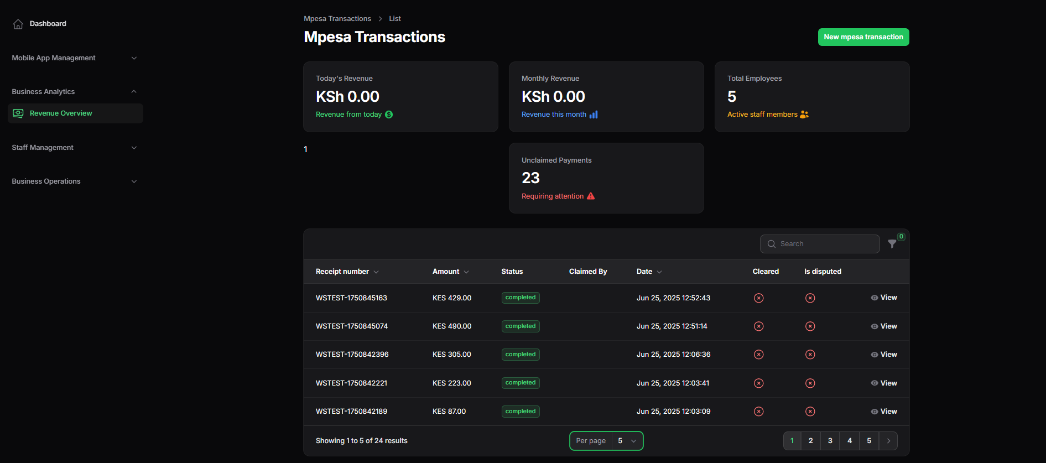Click Cleared icon for WSTEST-1750842189
This screenshot has width=1046, height=463.
759,412
